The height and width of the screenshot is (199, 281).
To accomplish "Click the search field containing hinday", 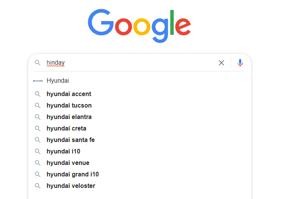I will pyautogui.click(x=130, y=63).
